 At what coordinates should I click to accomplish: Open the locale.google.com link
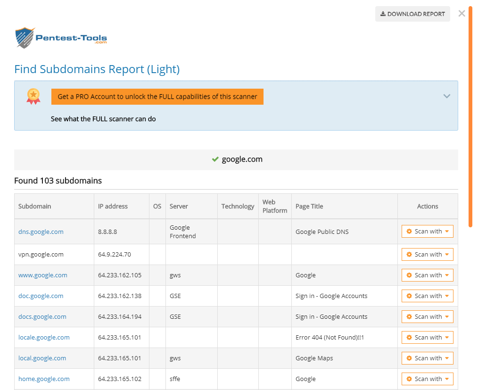(44, 338)
